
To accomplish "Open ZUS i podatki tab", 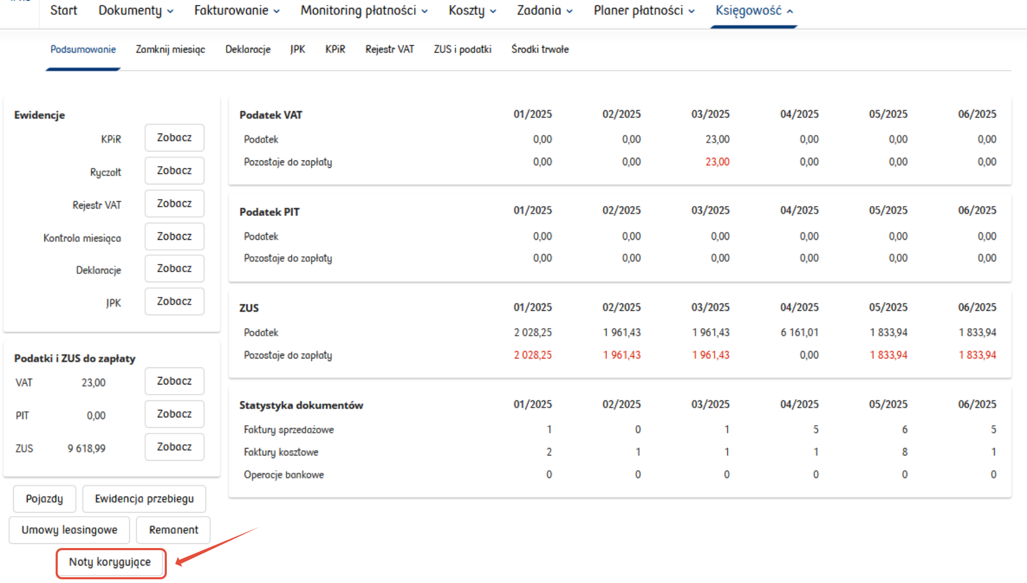I will (x=462, y=49).
